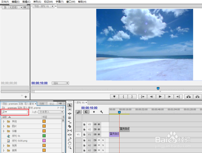Select the Track Select tool

69,109
